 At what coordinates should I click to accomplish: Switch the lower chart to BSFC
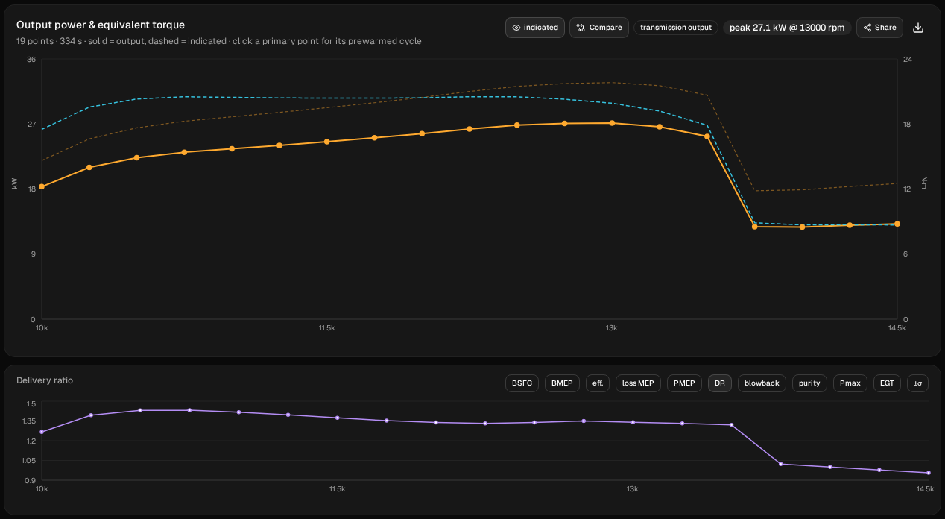click(522, 383)
